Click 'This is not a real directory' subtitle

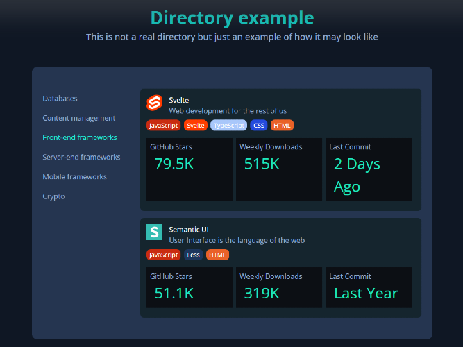click(x=232, y=37)
